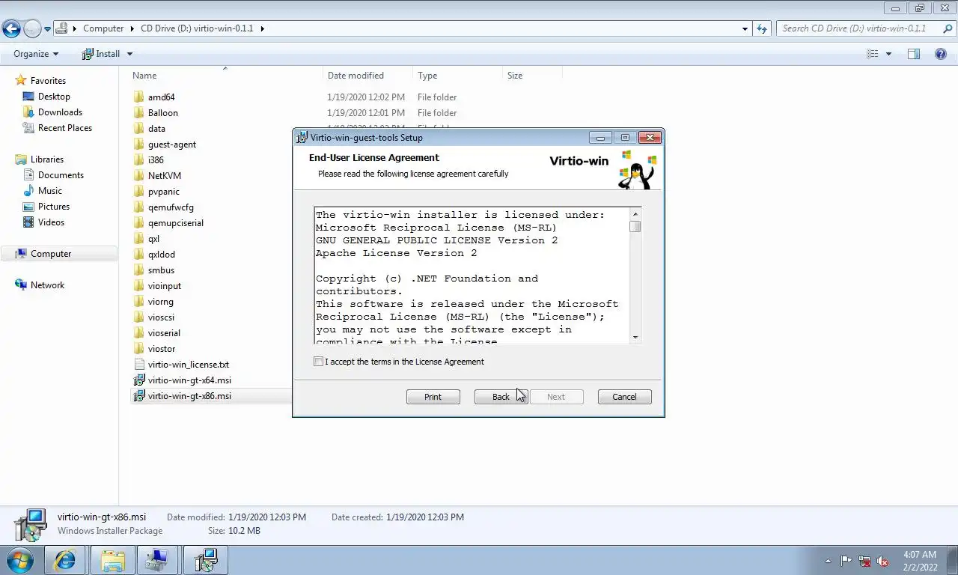Screen dimensions: 958x575
Task: Open Recent Places in navigation pane
Action: (65, 128)
